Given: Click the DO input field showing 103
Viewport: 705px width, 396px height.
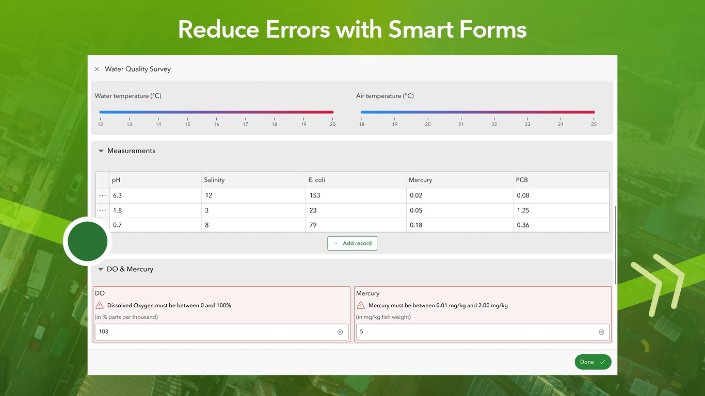Looking at the screenshot, I should 221,332.
